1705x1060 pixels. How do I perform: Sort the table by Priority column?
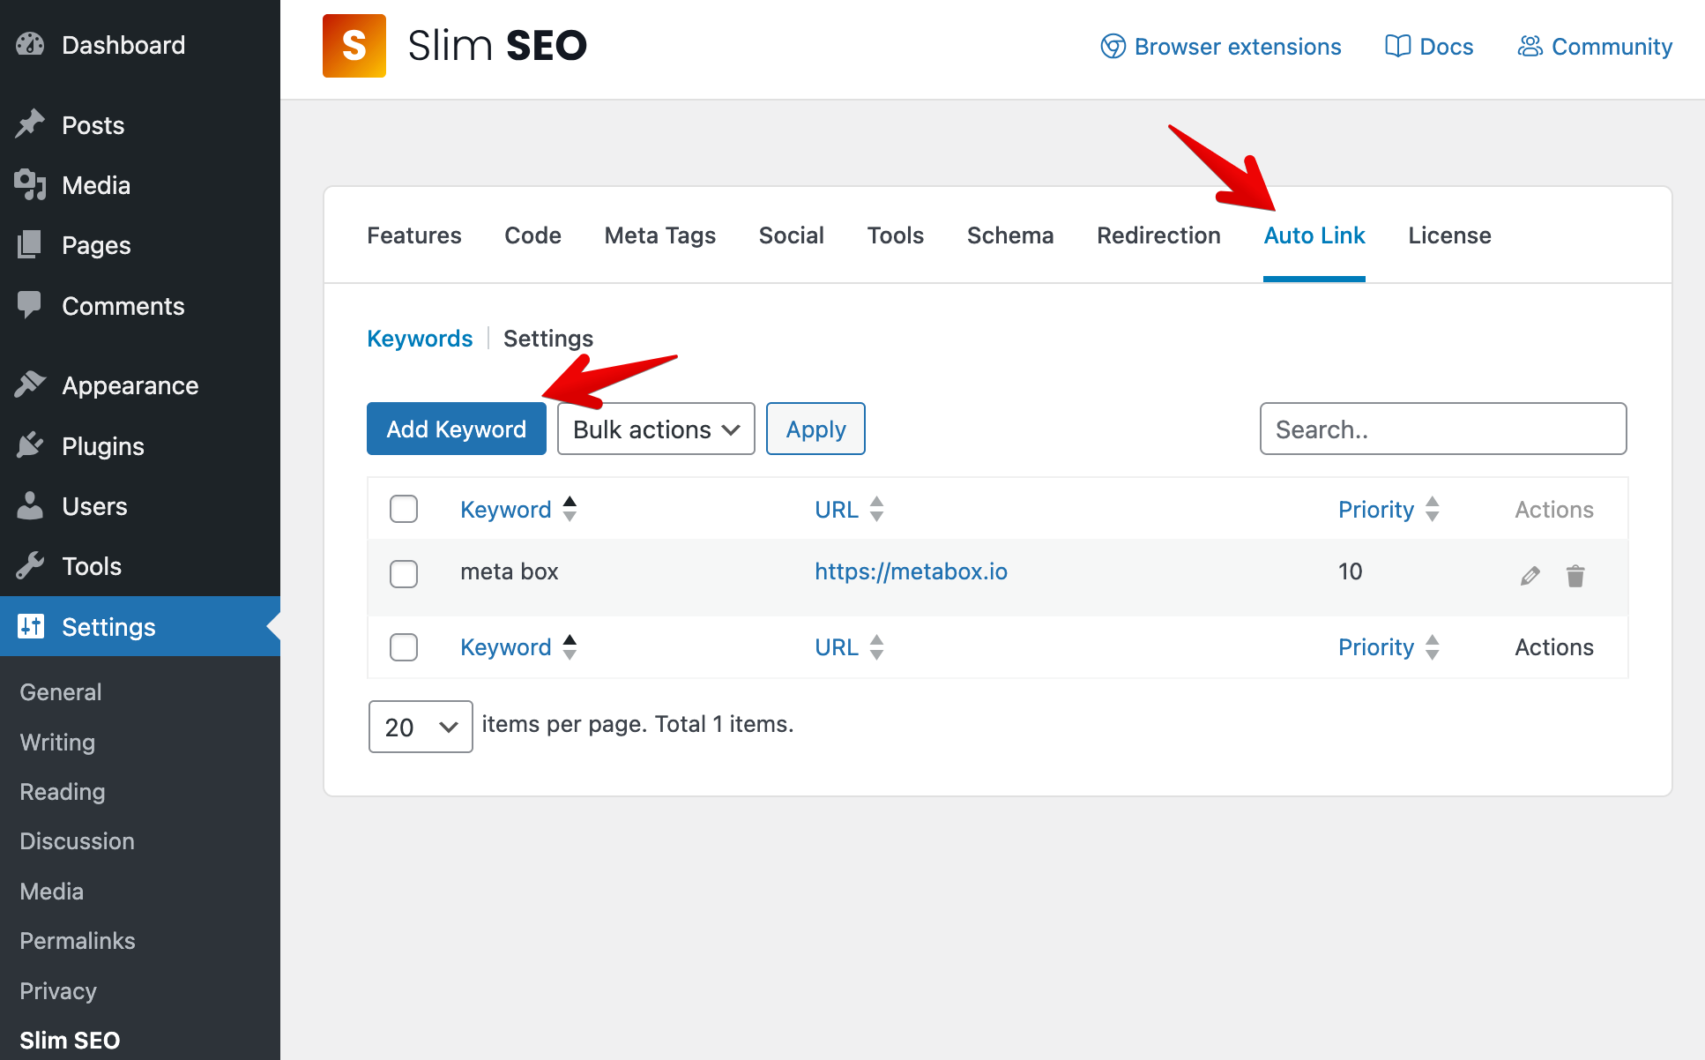point(1375,509)
